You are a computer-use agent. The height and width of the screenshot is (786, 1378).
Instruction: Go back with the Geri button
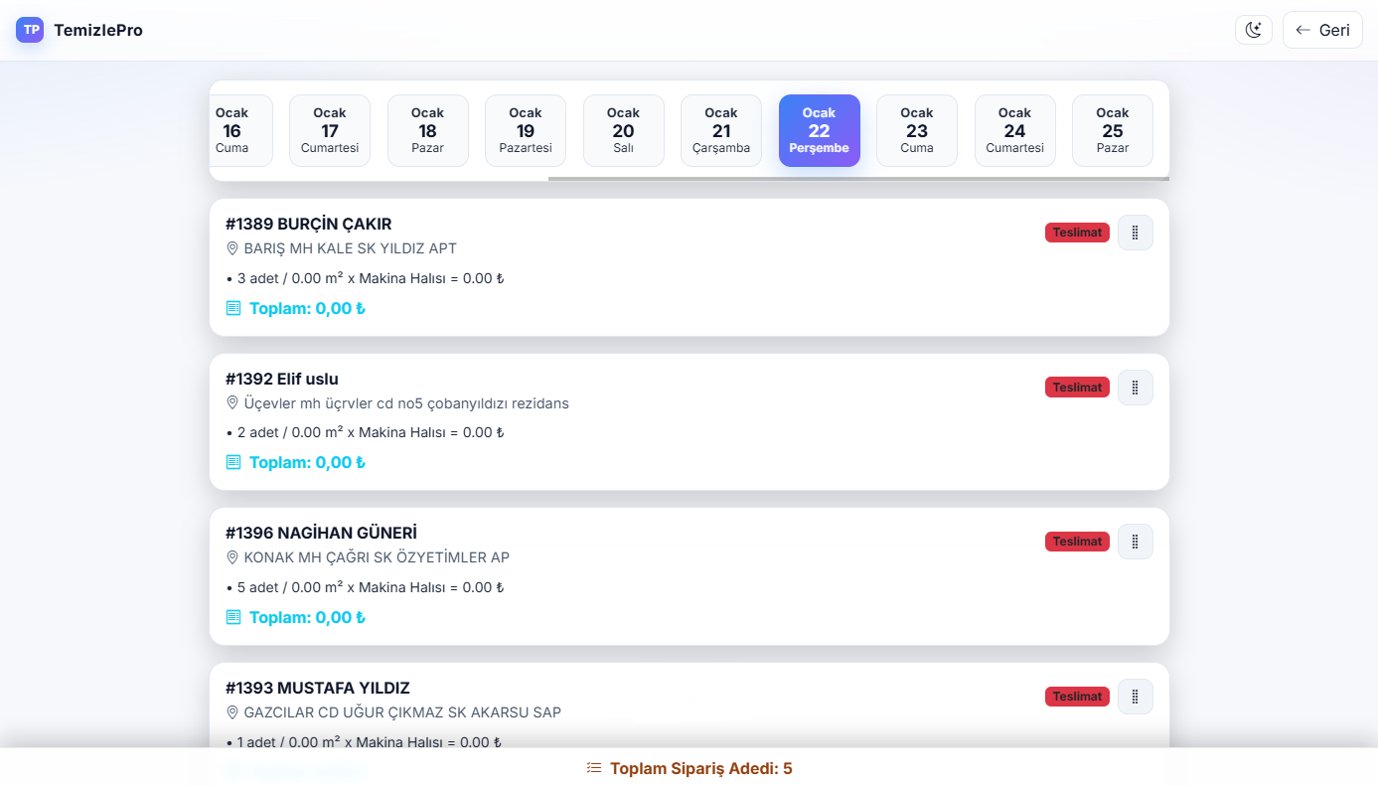1322,30
